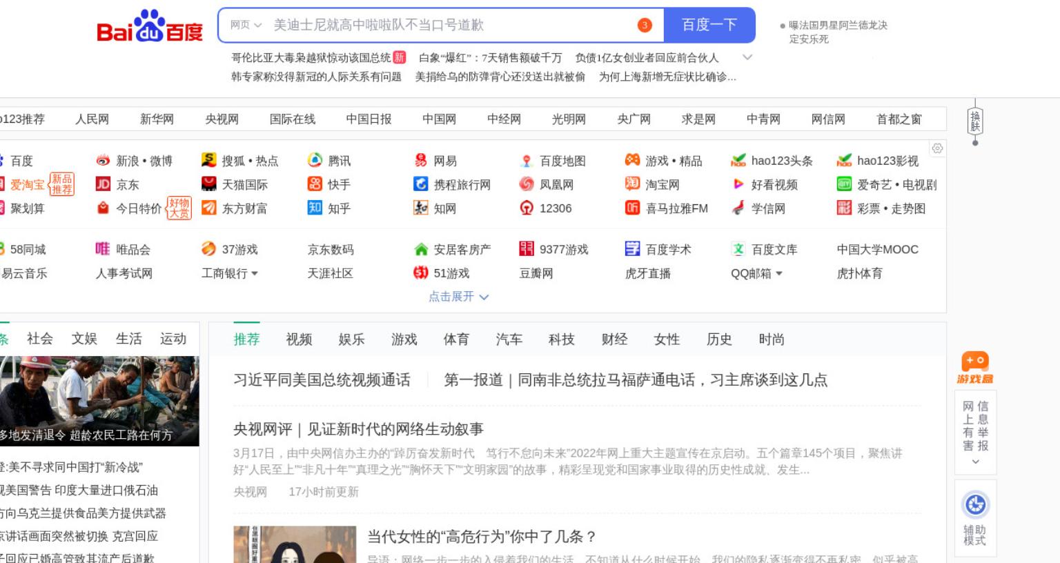The image size is (1060, 563).
Task: Switch to the 财经 tab
Action: click(x=614, y=339)
